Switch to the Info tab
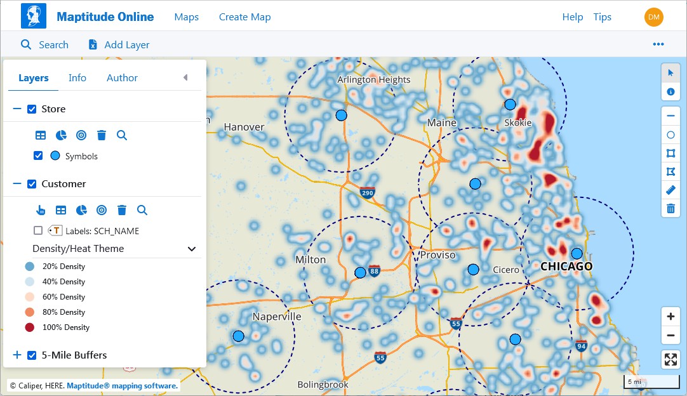687x396 pixels. pyautogui.click(x=77, y=77)
